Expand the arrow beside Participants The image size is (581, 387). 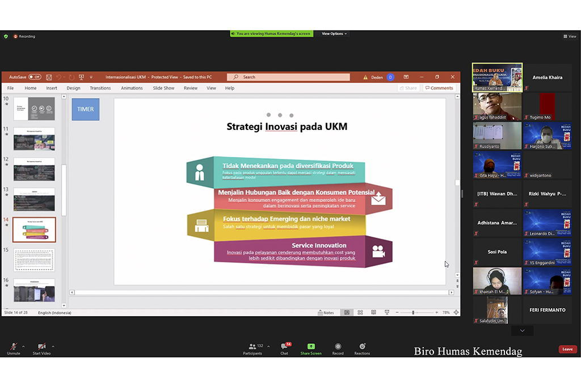tap(268, 347)
